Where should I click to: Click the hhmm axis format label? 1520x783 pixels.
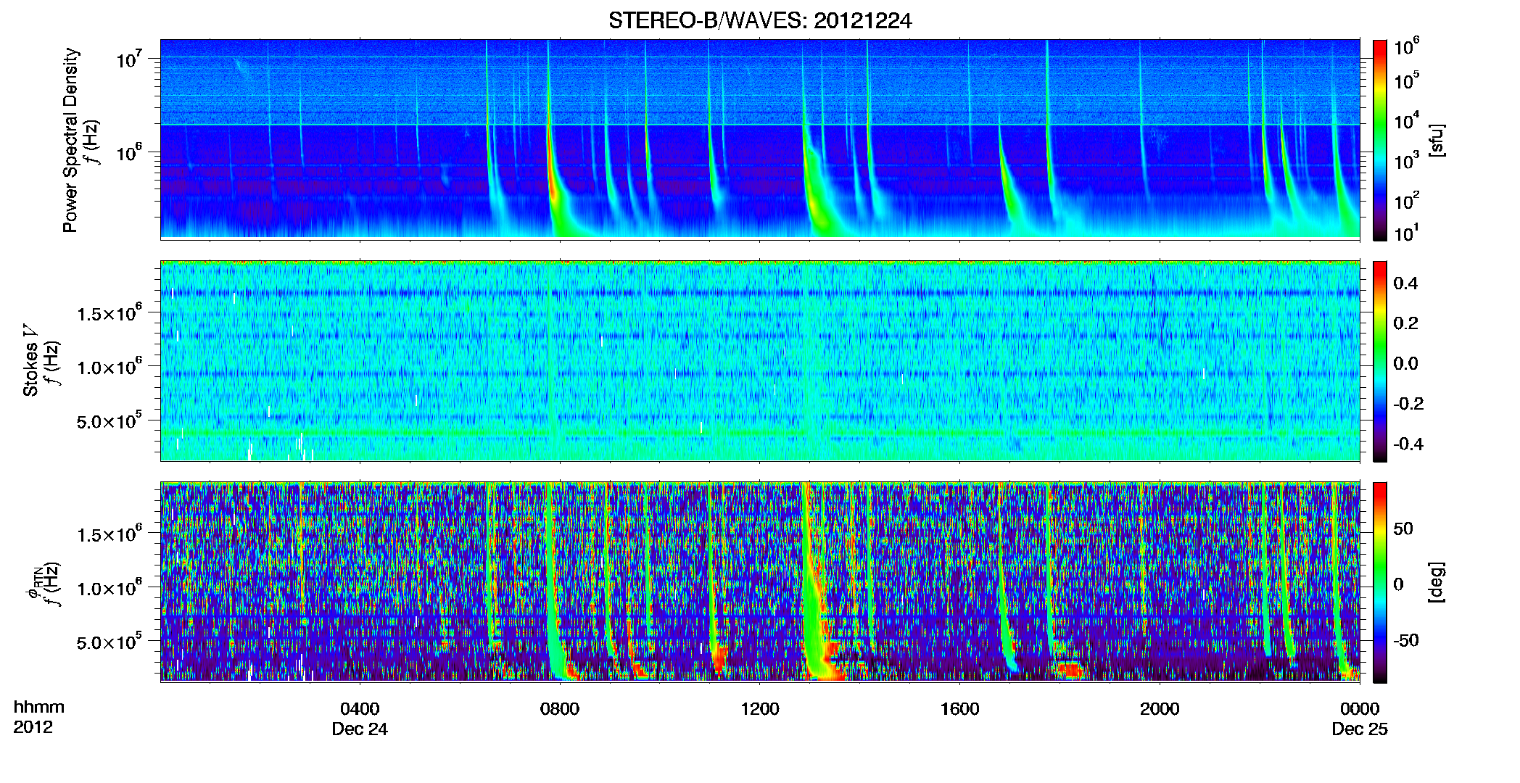point(39,708)
